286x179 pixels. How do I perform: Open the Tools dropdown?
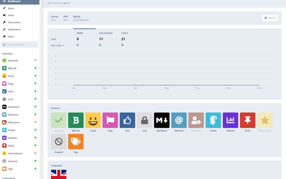(x=270, y=18)
